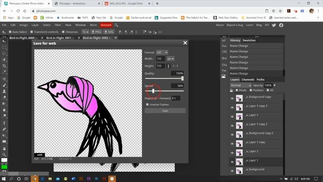Image resolution: width=323 pixels, height=182 pixels.
Task: Select the Zoom tool
Action: pyautogui.click(x=4, y=155)
